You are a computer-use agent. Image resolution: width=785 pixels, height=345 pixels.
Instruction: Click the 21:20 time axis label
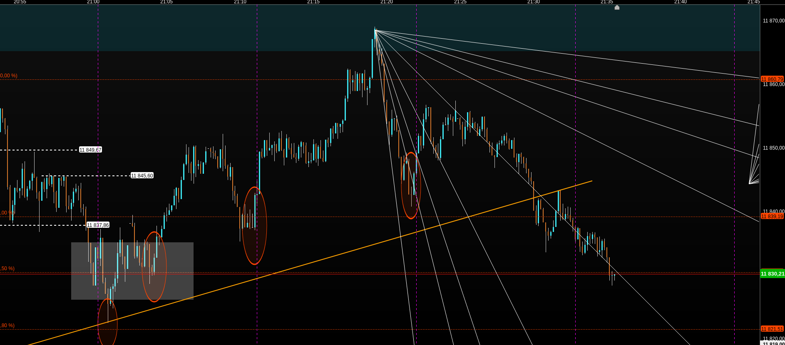[x=387, y=2]
